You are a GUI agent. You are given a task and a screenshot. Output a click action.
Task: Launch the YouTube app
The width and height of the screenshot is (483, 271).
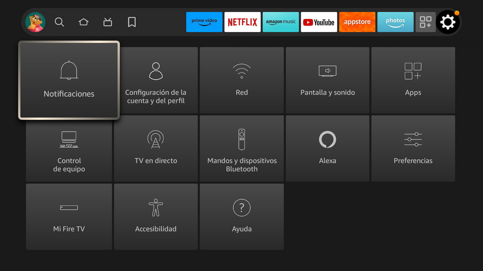319,22
